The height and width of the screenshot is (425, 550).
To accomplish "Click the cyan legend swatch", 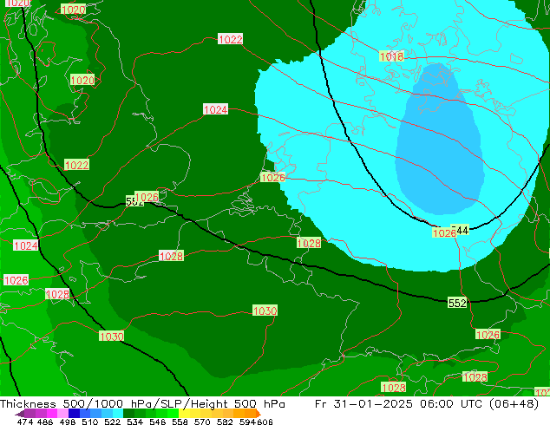I will (118, 414).
